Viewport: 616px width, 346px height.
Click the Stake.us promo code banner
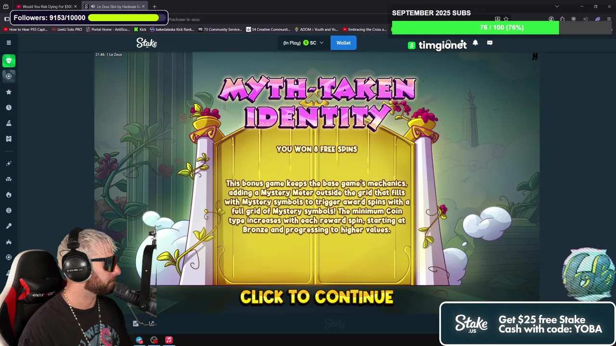(527, 324)
